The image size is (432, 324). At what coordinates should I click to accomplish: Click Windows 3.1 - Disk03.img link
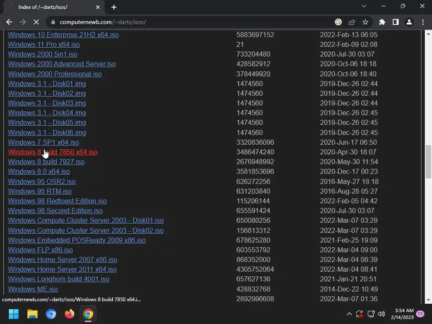47,103
